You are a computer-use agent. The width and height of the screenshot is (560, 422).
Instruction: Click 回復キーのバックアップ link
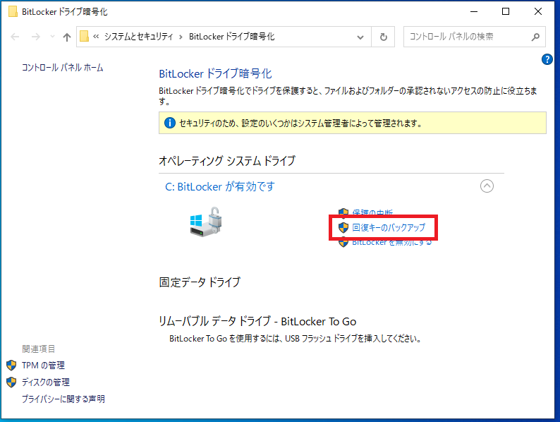point(389,228)
